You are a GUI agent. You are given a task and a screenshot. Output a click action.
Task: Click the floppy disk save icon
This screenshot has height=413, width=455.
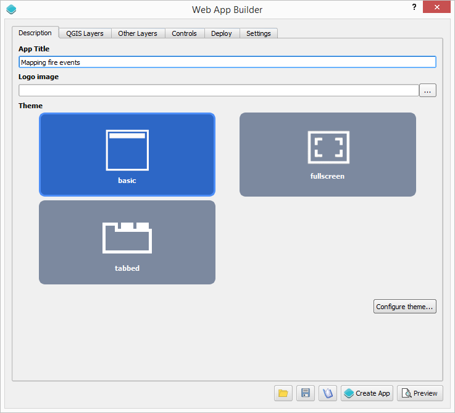306,393
